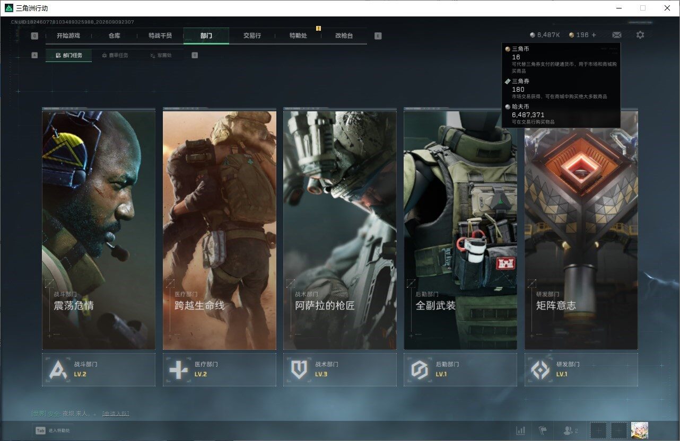Screen dimensions: 680x441
Task: Click the 三角券 ticket icon in tooltip
Action: (508, 81)
